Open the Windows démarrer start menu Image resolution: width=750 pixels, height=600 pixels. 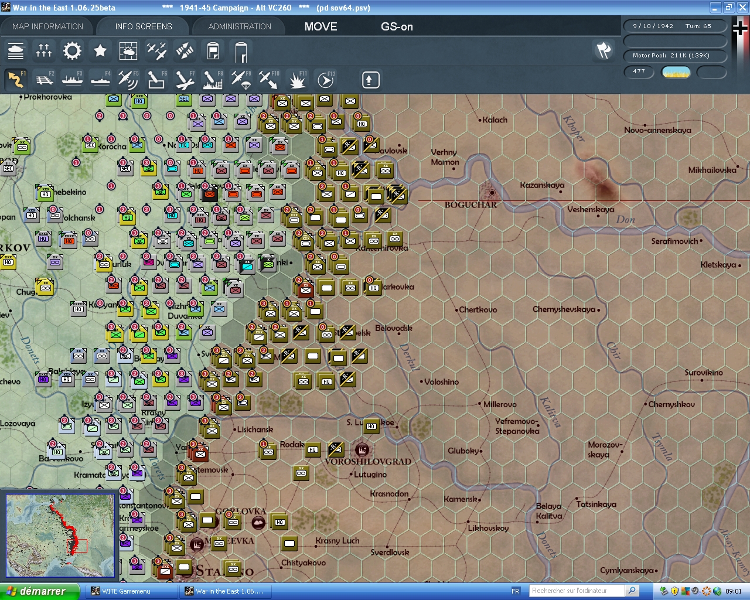tap(36, 591)
